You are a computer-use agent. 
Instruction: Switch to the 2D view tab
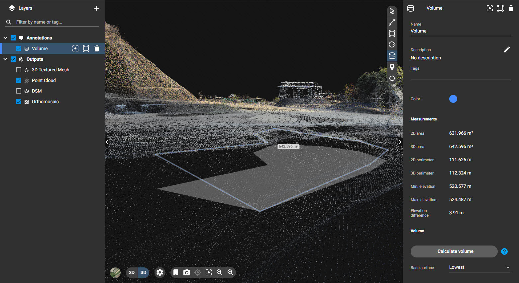(132, 272)
